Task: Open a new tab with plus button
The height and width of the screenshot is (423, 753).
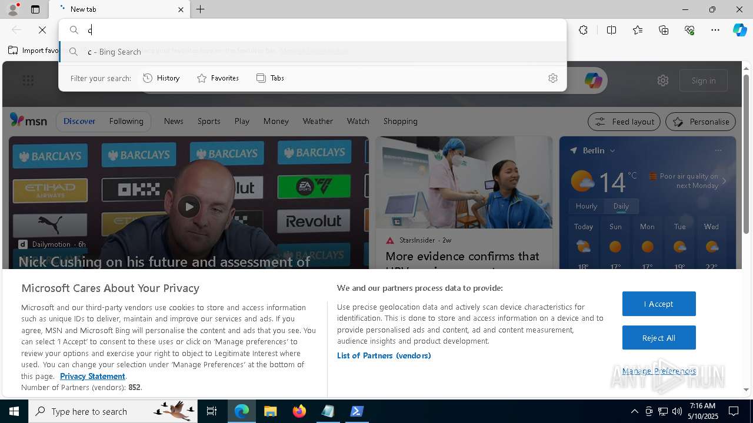Action: [201, 9]
